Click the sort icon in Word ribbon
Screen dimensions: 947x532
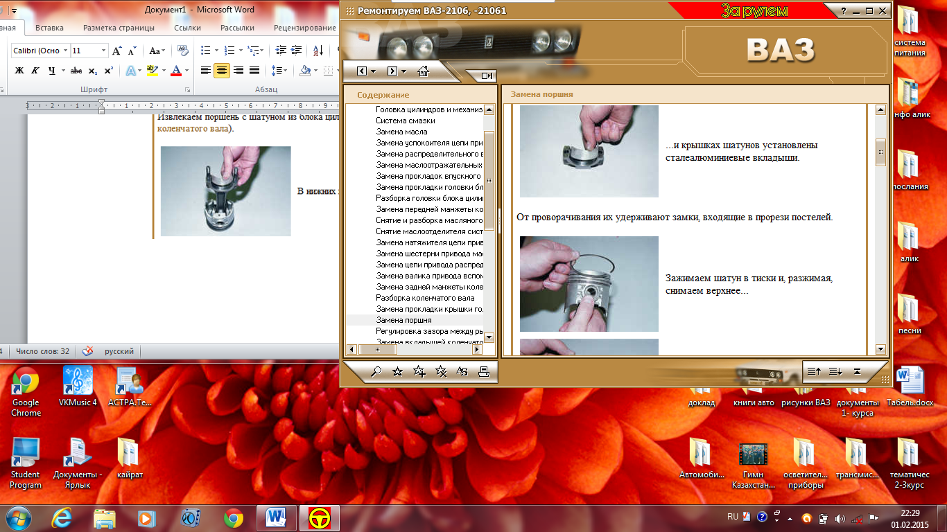(318, 51)
